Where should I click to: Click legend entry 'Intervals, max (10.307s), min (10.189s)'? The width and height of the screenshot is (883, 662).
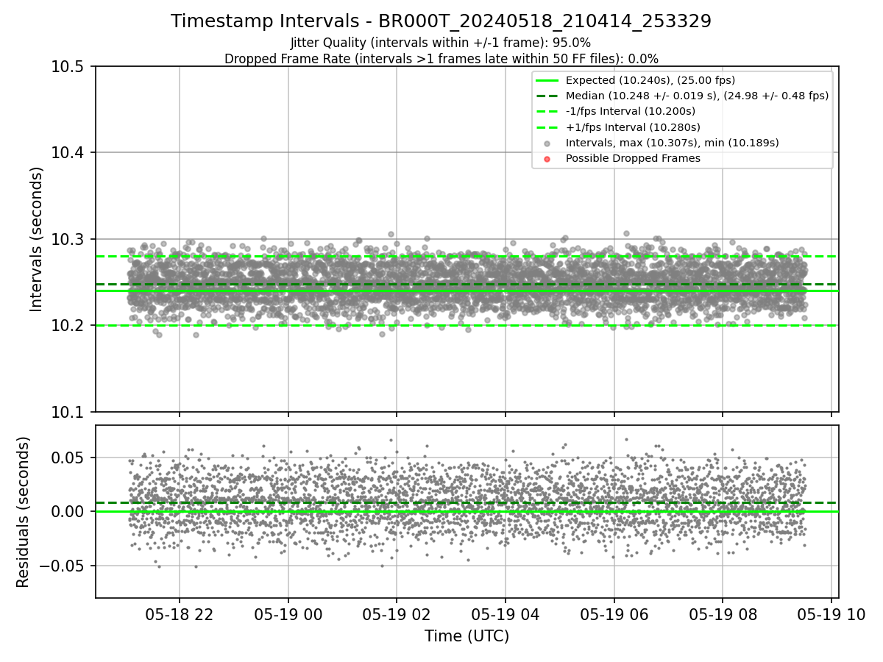(x=672, y=143)
